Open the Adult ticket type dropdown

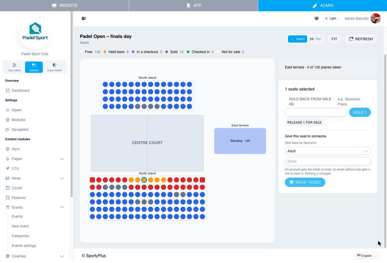click(328, 151)
